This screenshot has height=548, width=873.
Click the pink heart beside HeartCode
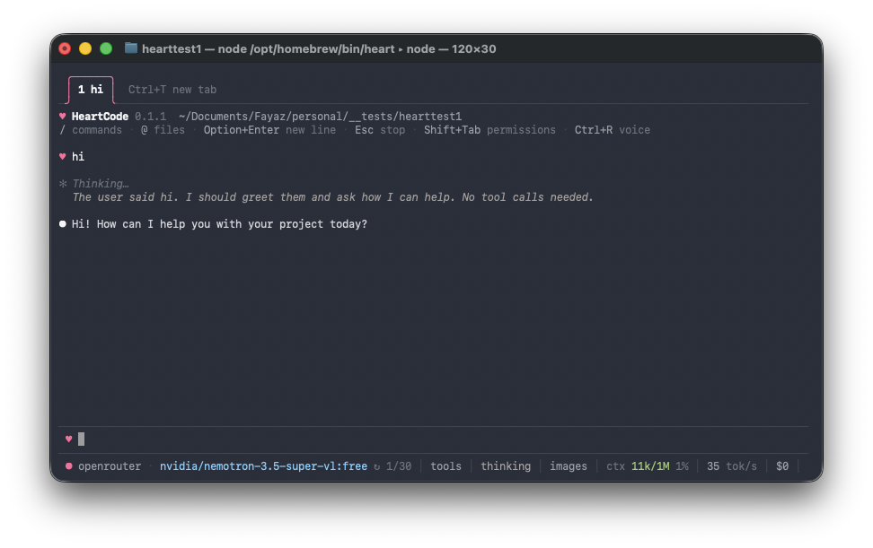(62, 117)
